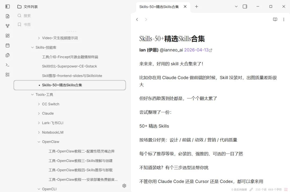Open note 工具介绍-Fincept开源金融情报终端
290x192 pixels.
click(x=70, y=57)
